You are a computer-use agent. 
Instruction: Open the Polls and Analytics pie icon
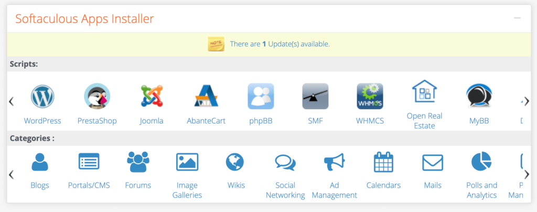(481, 162)
